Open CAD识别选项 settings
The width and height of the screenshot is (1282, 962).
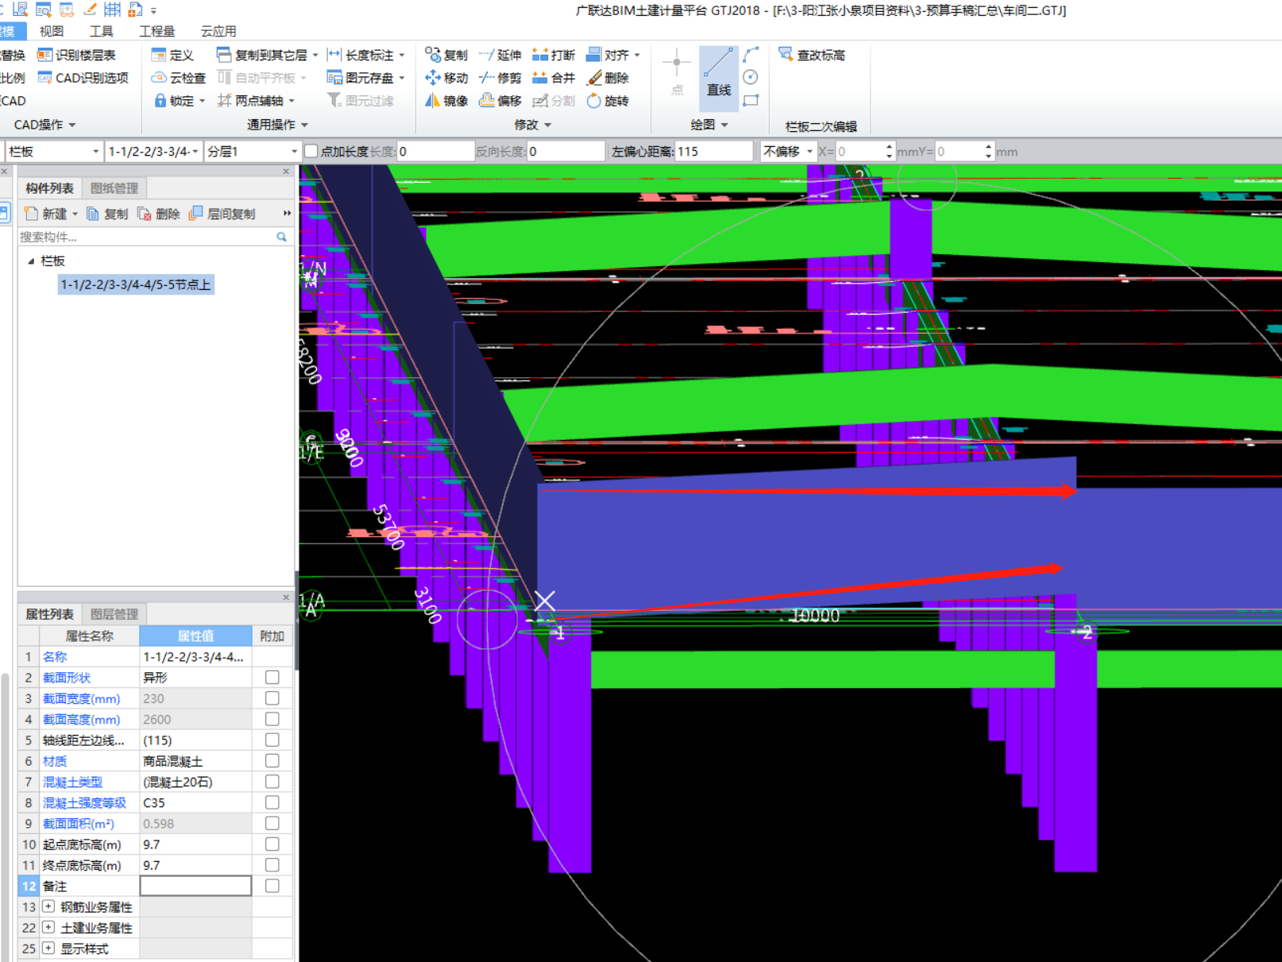pos(83,78)
